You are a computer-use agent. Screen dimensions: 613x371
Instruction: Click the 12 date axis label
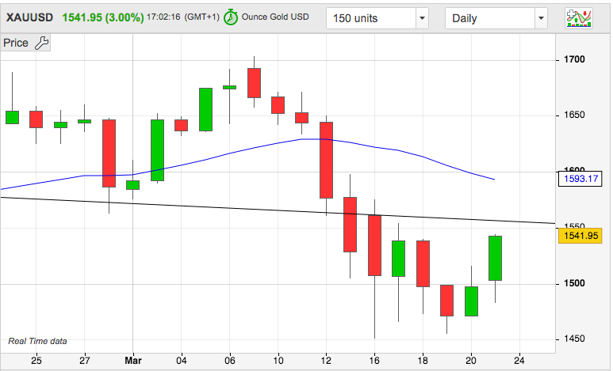[x=326, y=361]
